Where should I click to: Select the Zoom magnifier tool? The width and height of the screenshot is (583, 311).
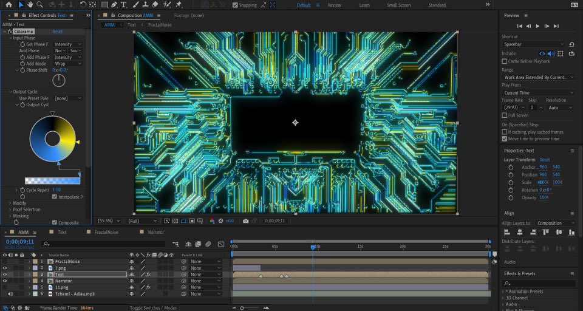[39, 5]
